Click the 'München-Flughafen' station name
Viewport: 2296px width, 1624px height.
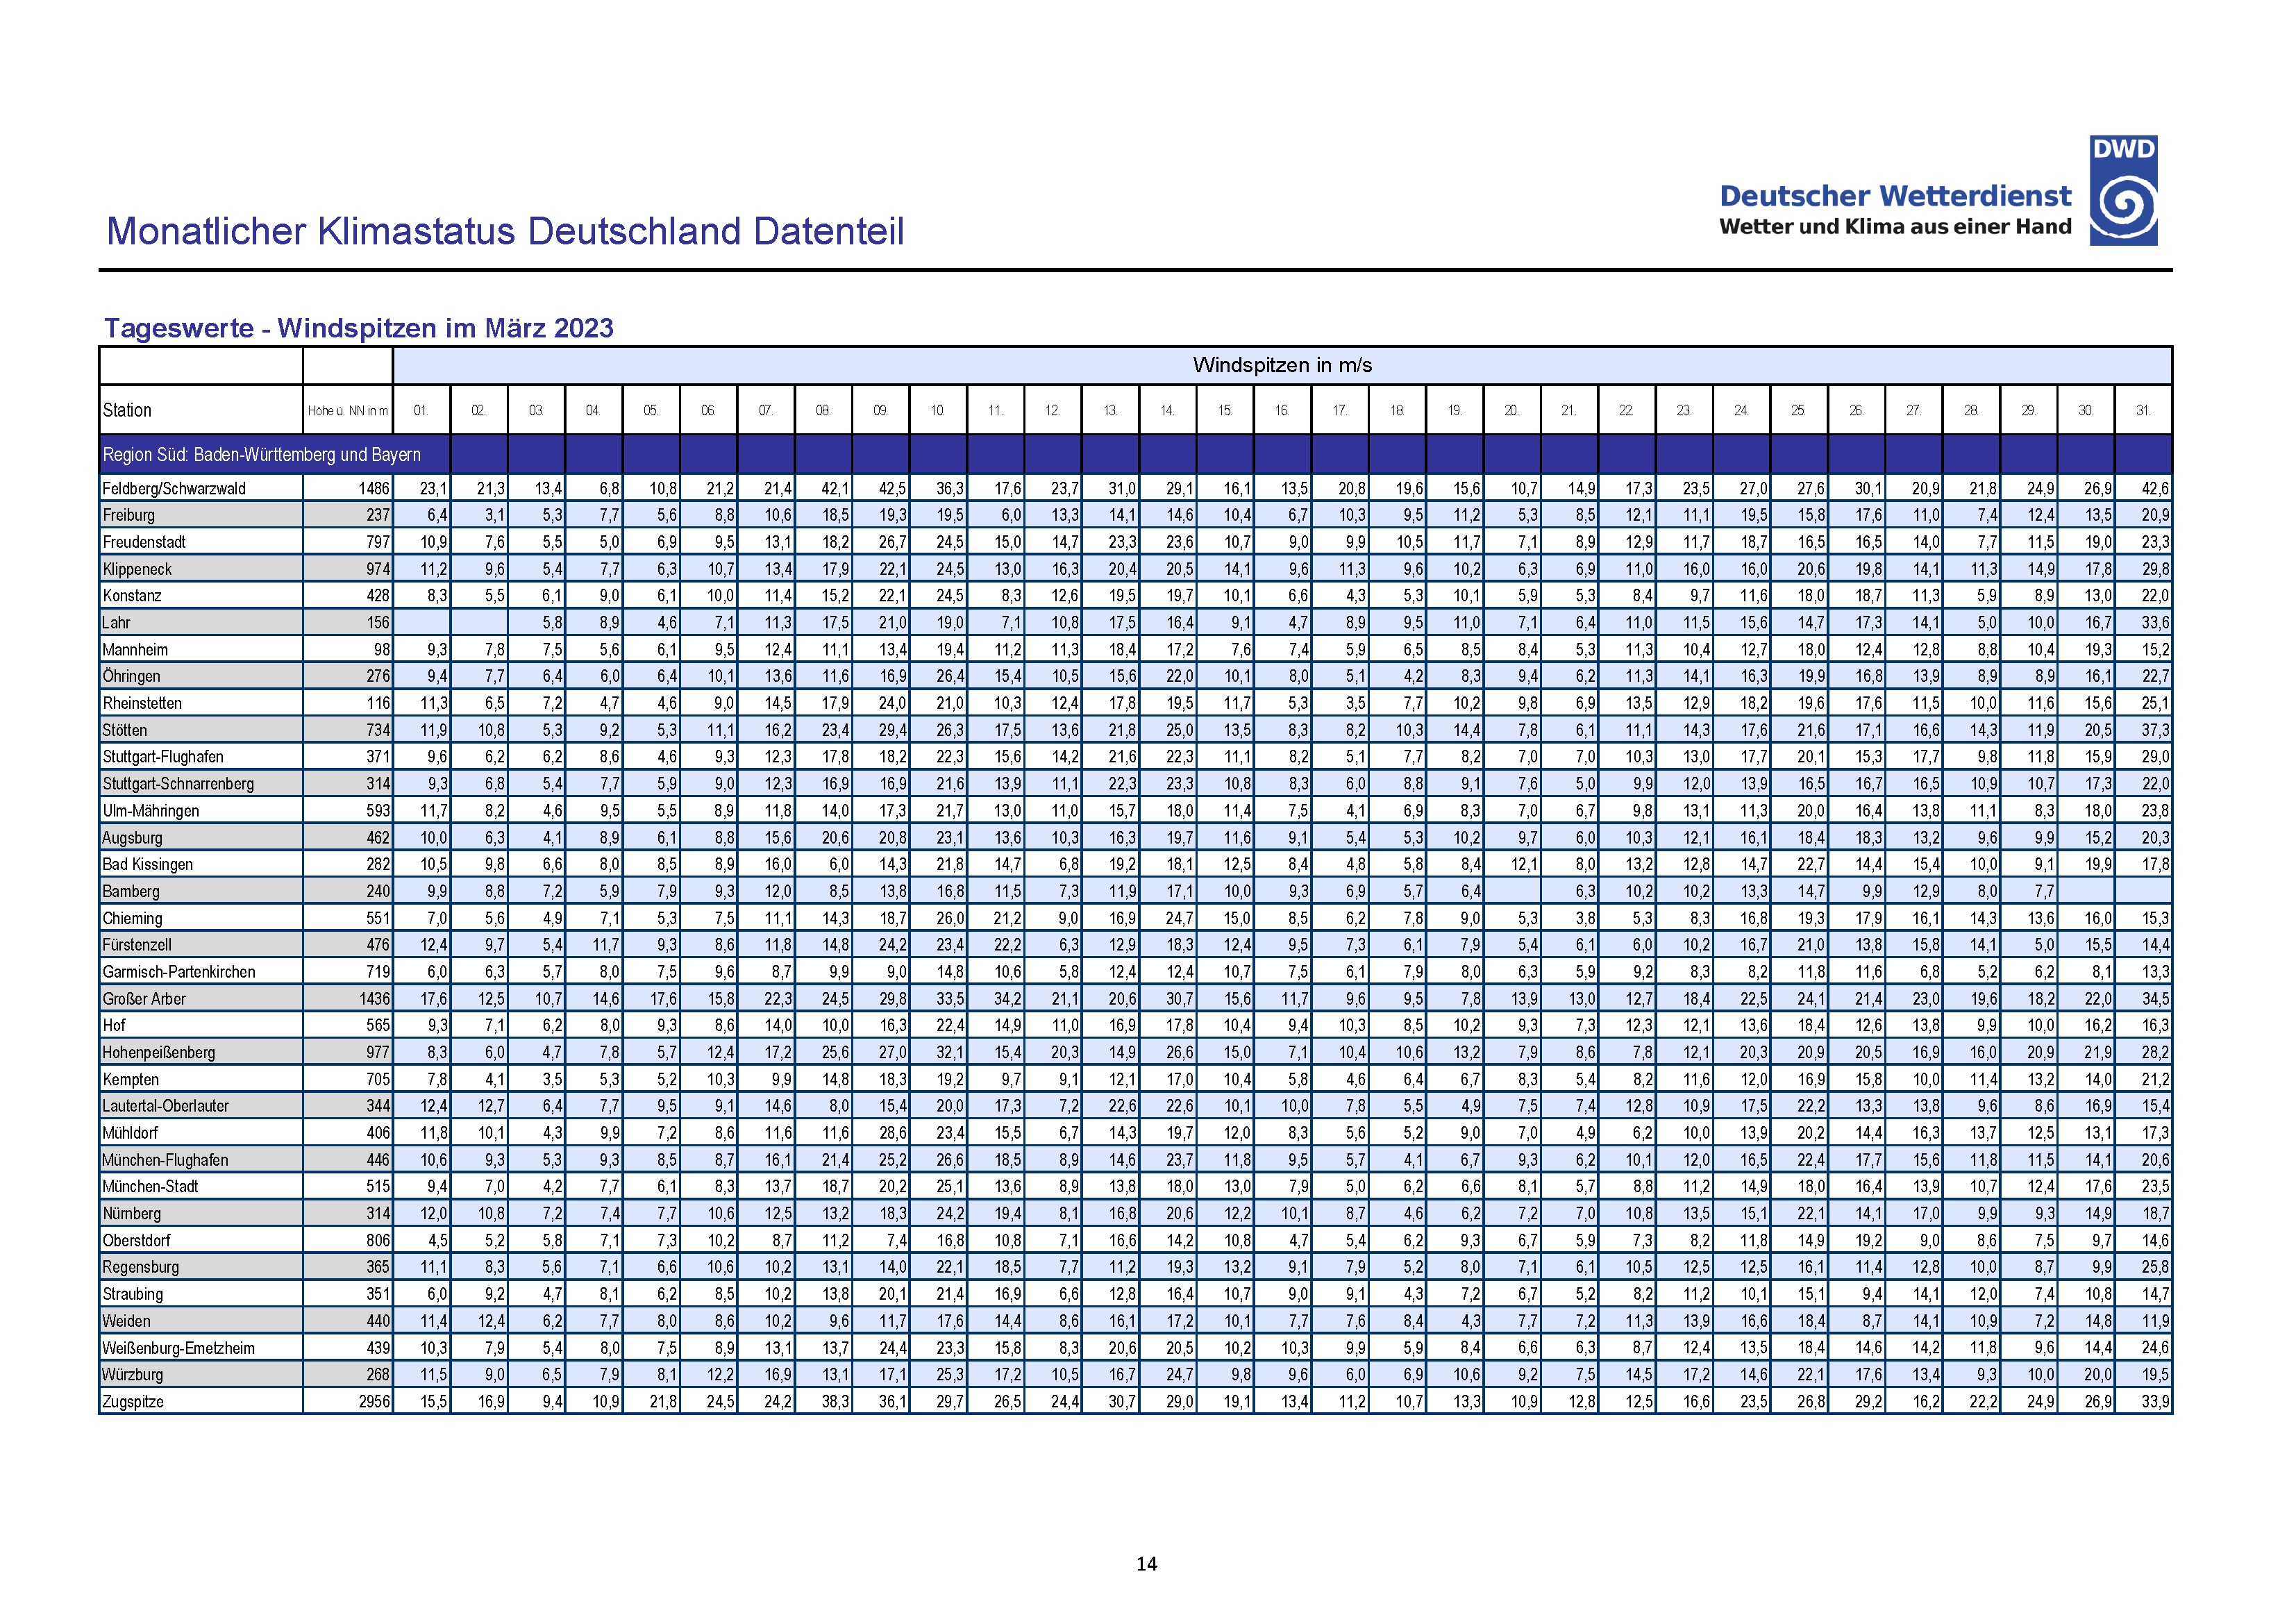(165, 1160)
